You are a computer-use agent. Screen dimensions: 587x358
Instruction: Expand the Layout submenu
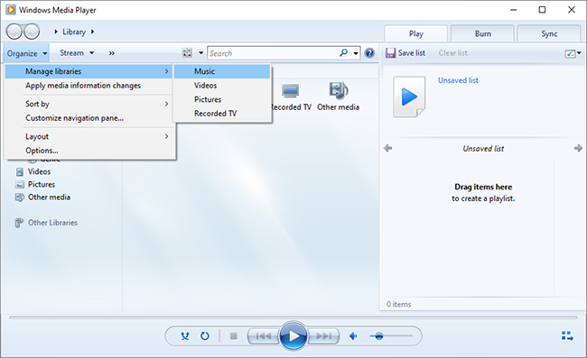97,136
